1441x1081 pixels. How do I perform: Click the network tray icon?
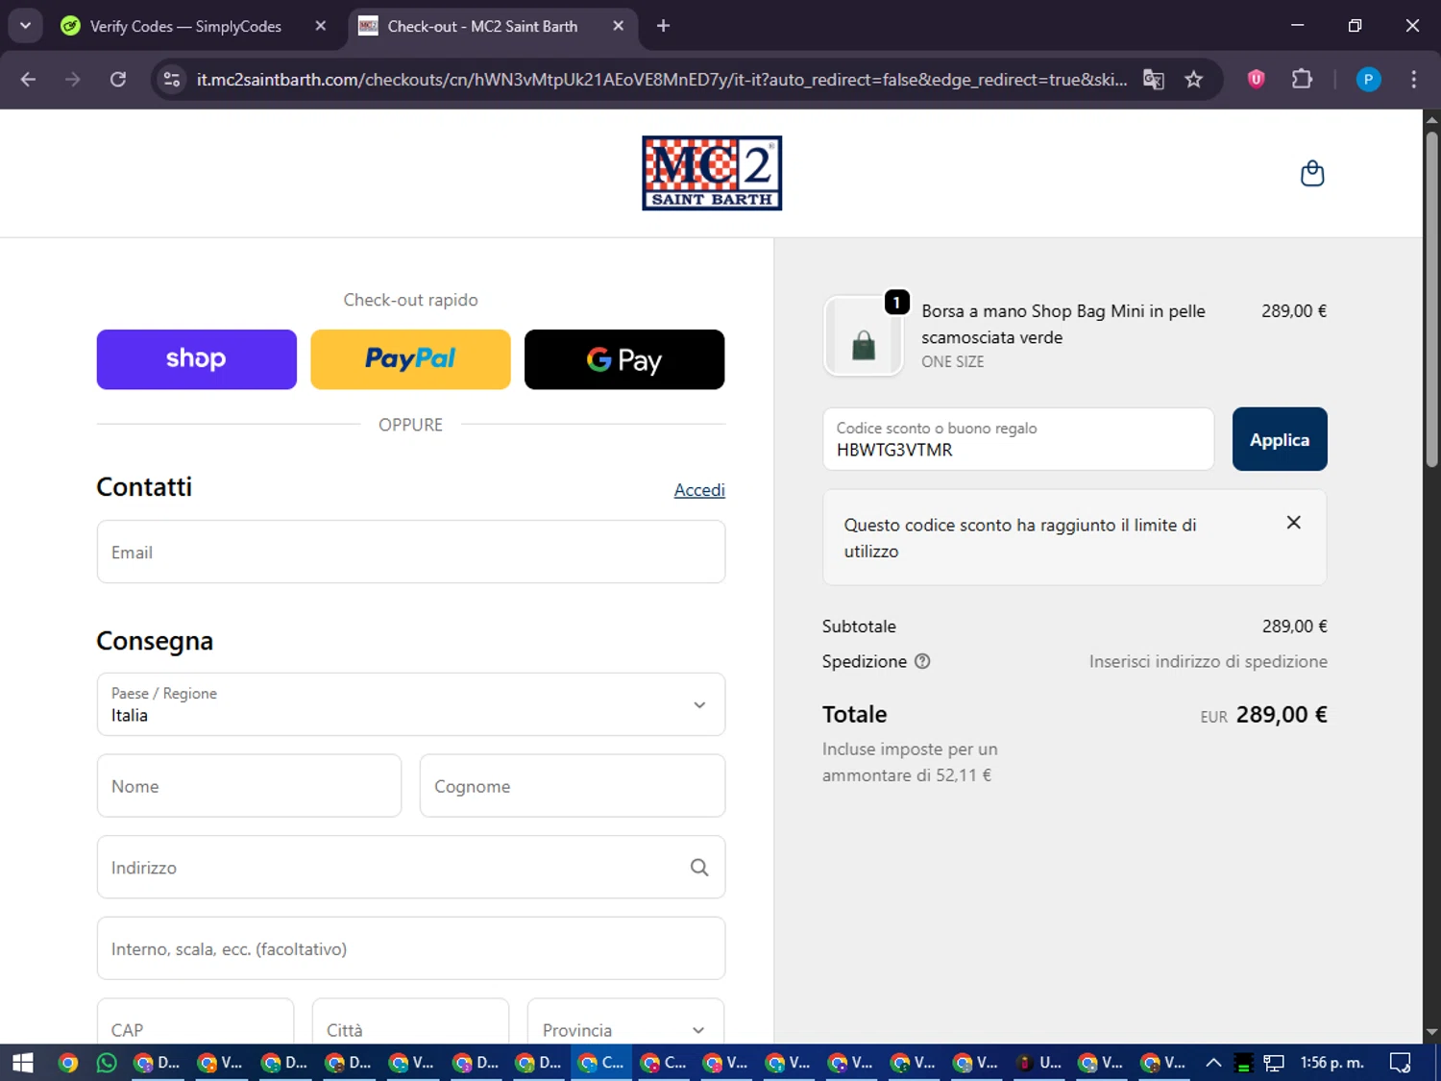1274,1063
